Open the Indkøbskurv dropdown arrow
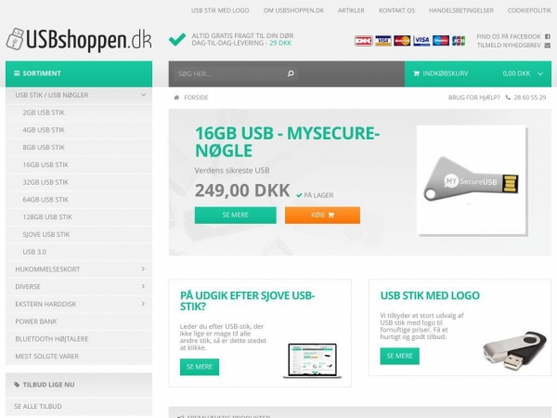The height and width of the screenshot is (418, 557). click(540, 74)
